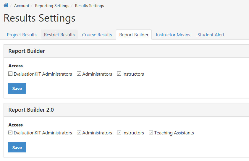Select the Report Builder tab
The image size is (249, 161).
point(134,35)
